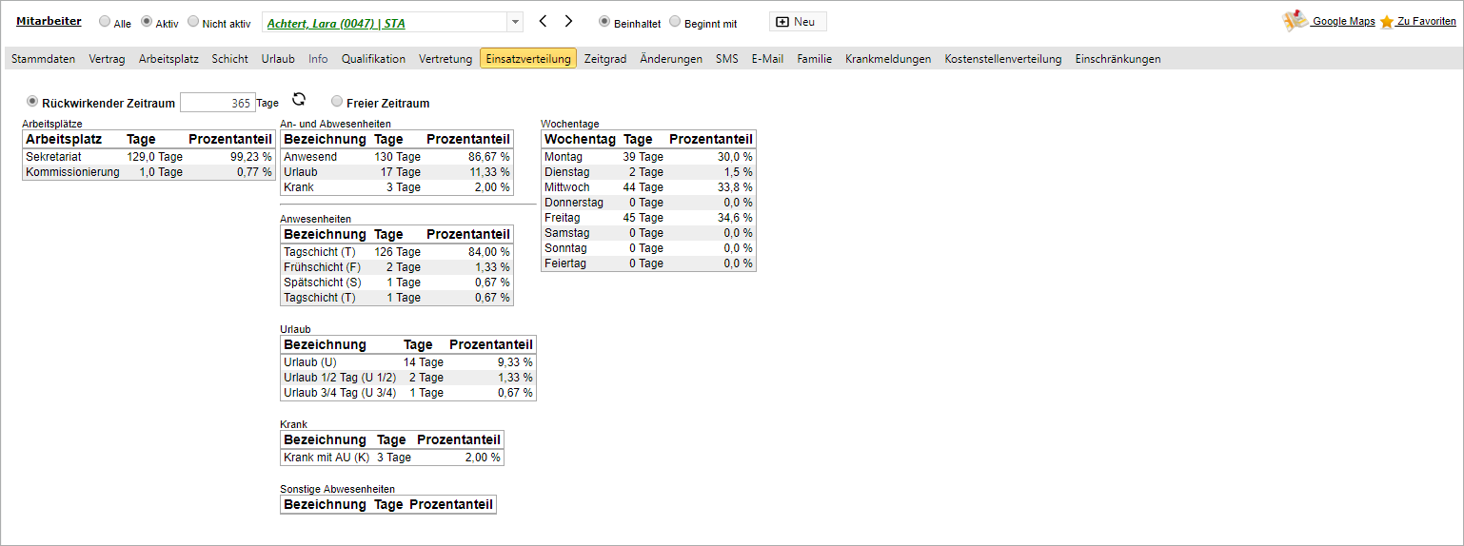Open the Zeitgrad tab
This screenshot has width=1464, height=546.
605,59
